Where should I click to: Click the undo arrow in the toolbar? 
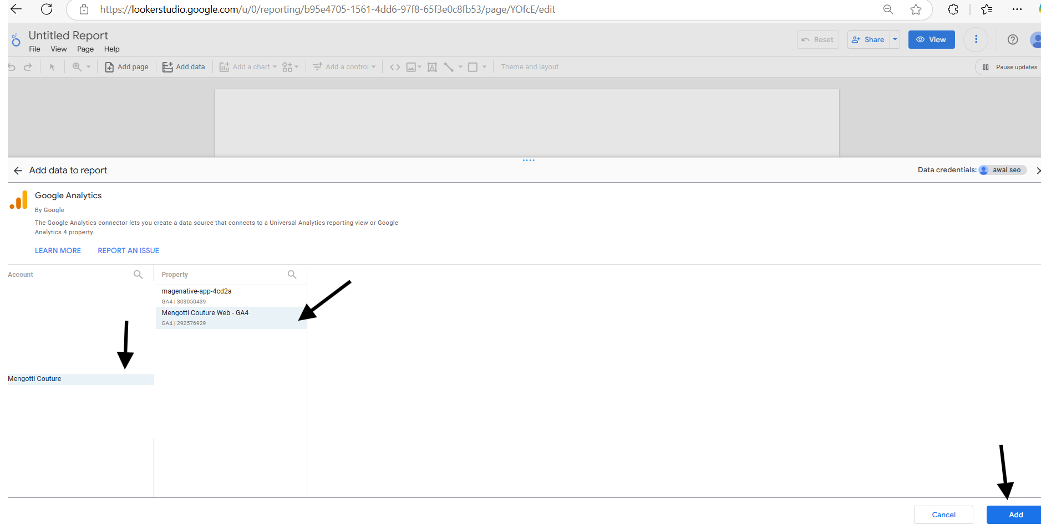[12, 67]
